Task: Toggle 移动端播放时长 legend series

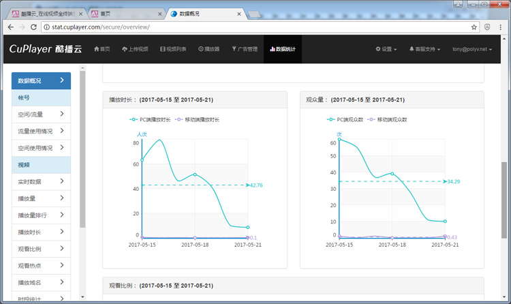Action: pyautogui.click(x=197, y=119)
